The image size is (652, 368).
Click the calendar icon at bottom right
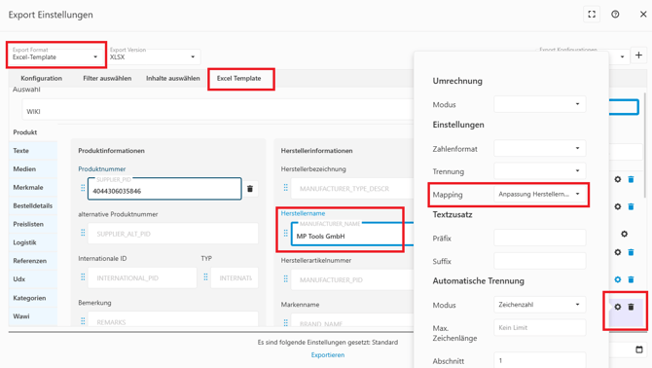click(x=639, y=350)
